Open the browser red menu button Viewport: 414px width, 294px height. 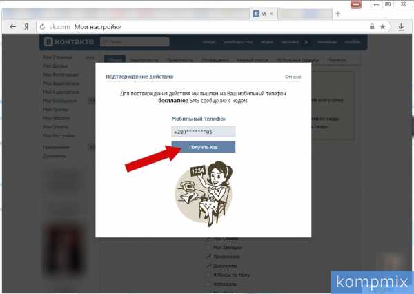tap(355, 5)
